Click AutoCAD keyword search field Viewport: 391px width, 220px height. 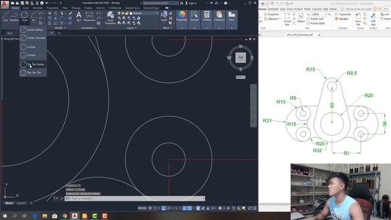[x=161, y=3]
